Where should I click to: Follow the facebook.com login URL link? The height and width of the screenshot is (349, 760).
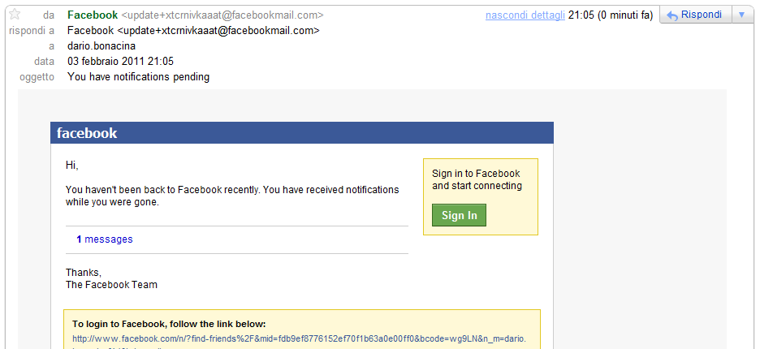pos(299,338)
